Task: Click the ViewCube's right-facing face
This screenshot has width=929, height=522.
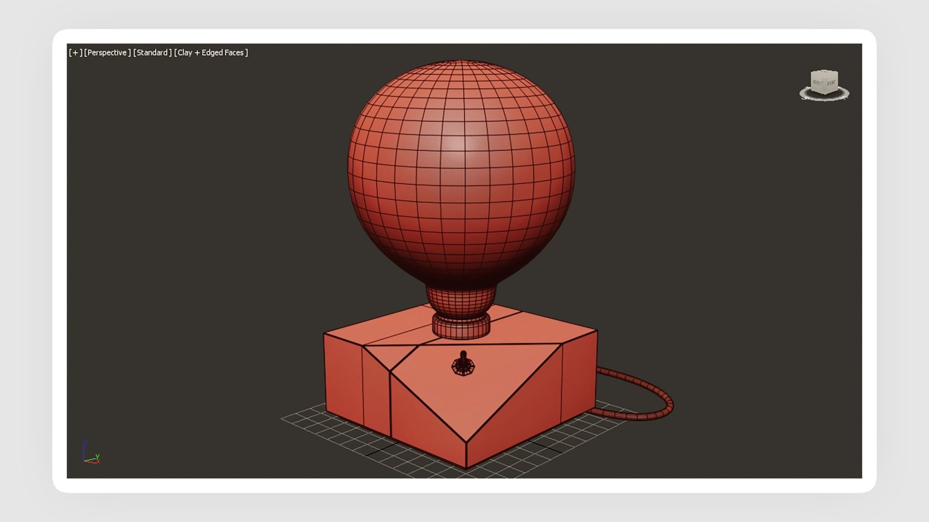Action: pyautogui.click(x=831, y=83)
